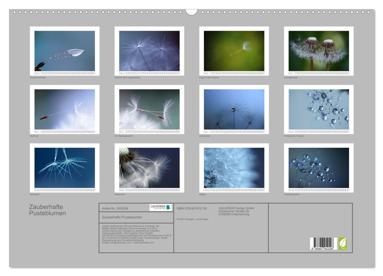Open the Eintracht image

65,168
